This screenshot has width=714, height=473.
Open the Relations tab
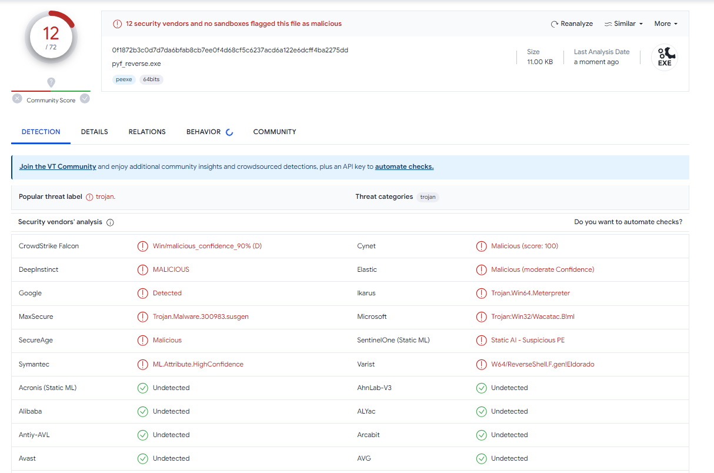point(147,132)
